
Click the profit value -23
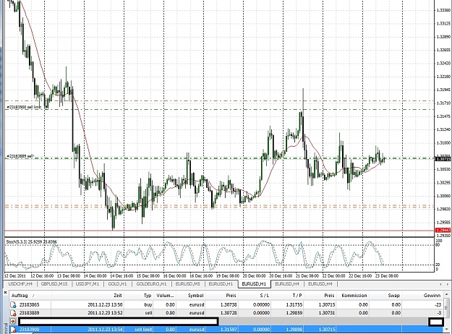(x=438, y=304)
